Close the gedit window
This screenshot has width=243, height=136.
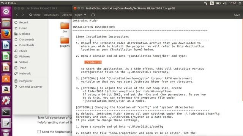pyautogui.click(x=75, y=8)
